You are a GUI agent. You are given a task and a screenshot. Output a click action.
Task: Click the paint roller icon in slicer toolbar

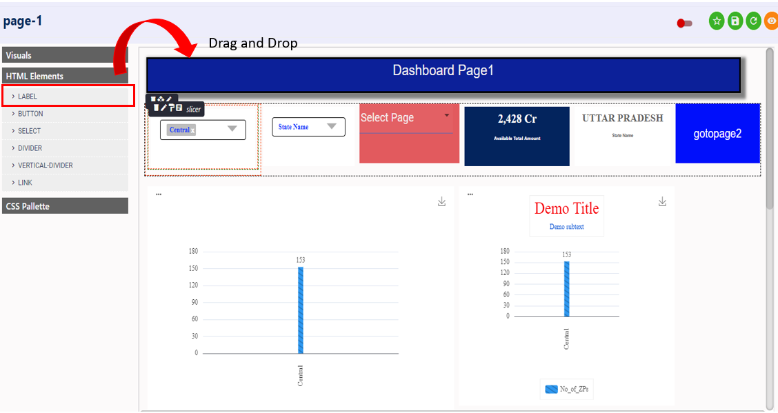tap(172, 108)
